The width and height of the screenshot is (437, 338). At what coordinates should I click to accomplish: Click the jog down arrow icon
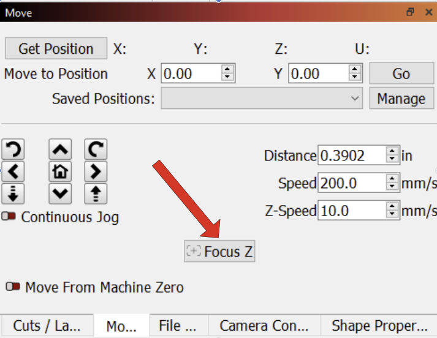pos(60,193)
